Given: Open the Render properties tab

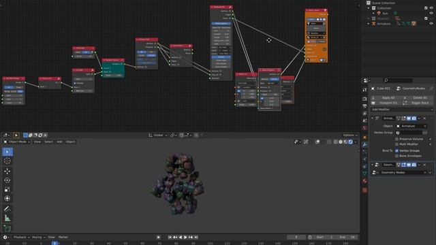Looking at the screenshot, I should click(365, 99).
